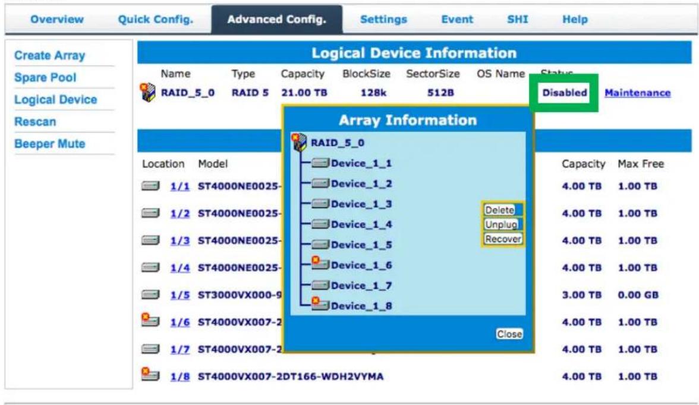The height and width of the screenshot is (405, 699).
Task: Click the 3.00 TB capacity of drive 1/5
Action: point(582,295)
